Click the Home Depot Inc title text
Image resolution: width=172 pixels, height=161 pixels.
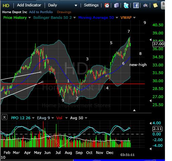pos(15,12)
